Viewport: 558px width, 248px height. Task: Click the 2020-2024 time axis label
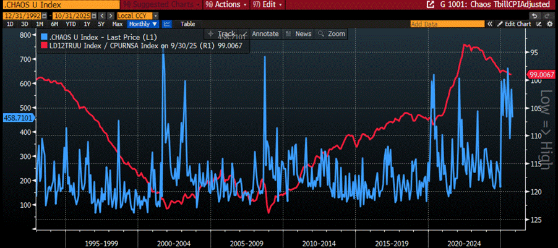click(464, 244)
